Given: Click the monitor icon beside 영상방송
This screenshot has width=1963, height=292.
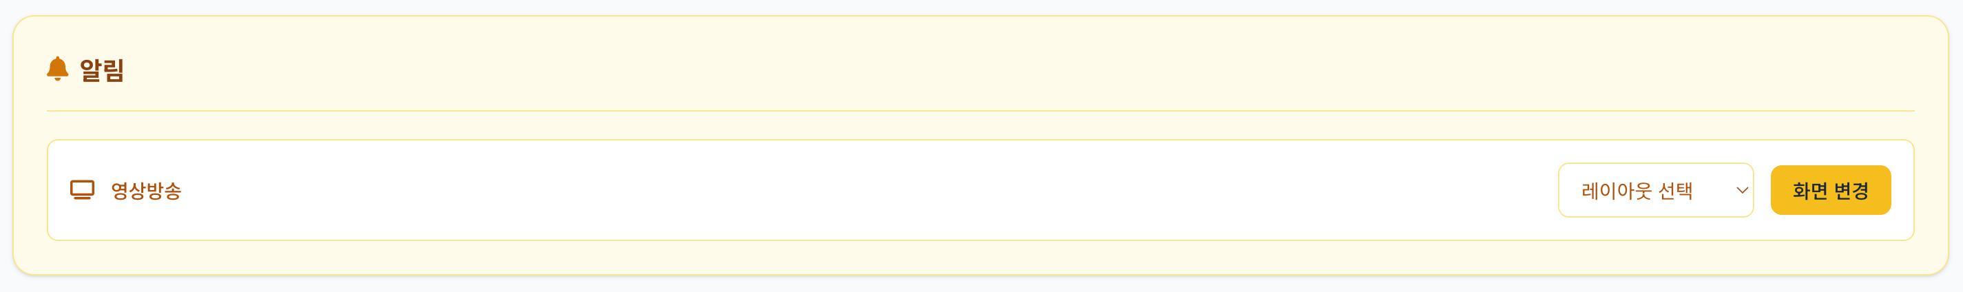Looking at the screenshot, I should 82,190.
